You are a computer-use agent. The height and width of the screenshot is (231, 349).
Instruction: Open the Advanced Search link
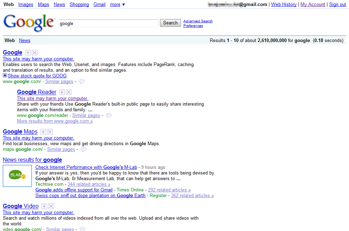(x=198, y=21)
